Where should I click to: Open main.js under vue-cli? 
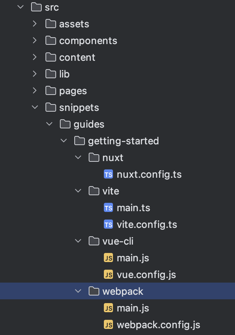[133, 258]
